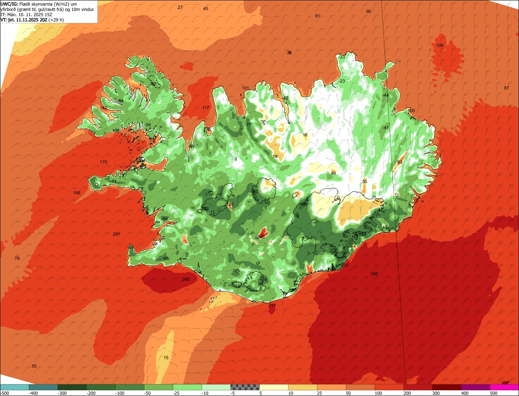
Task: Click the map value 266 over the southeast sea
Action: 374,274
